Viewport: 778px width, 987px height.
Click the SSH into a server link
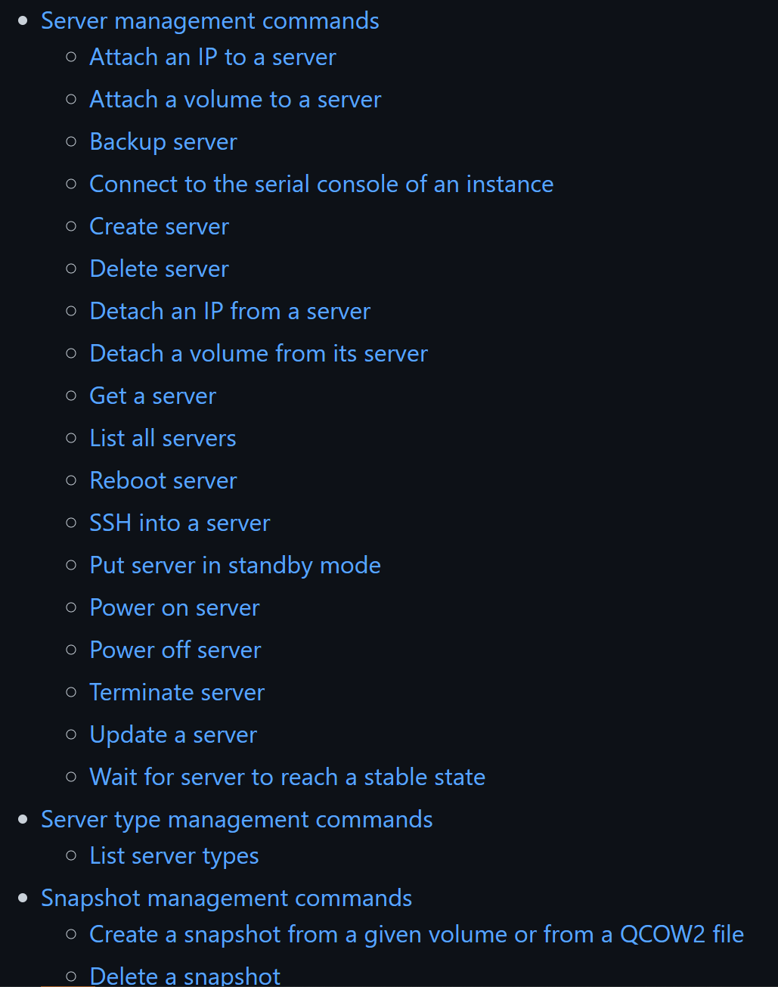click(x=180, y=523)
